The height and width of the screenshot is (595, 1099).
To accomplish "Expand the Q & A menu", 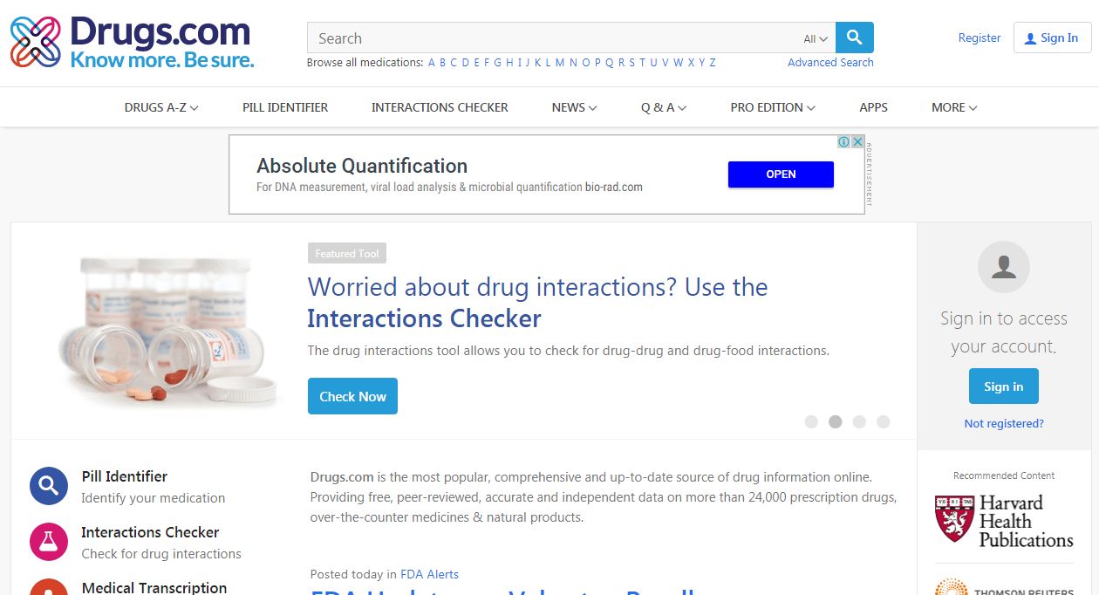I will tap(664, 107).
